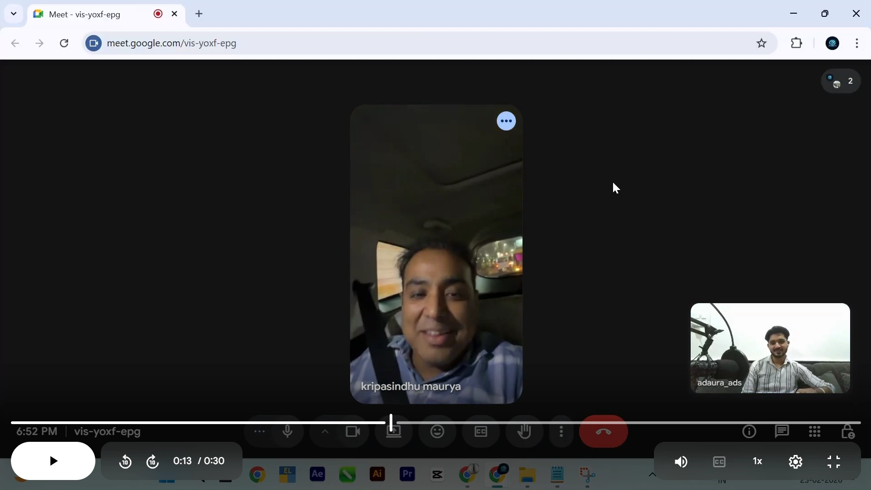Toggle the video player captions button

point(720,462)
